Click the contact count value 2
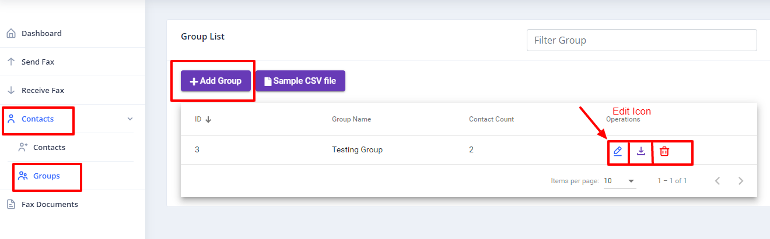This screenshot has height=239, width=770. pos(471,149)
